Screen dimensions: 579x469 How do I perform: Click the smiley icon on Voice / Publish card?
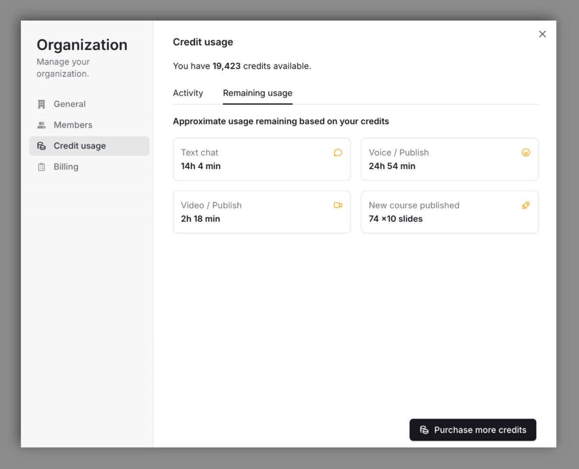pyautogui.click(x=525, y=153)
